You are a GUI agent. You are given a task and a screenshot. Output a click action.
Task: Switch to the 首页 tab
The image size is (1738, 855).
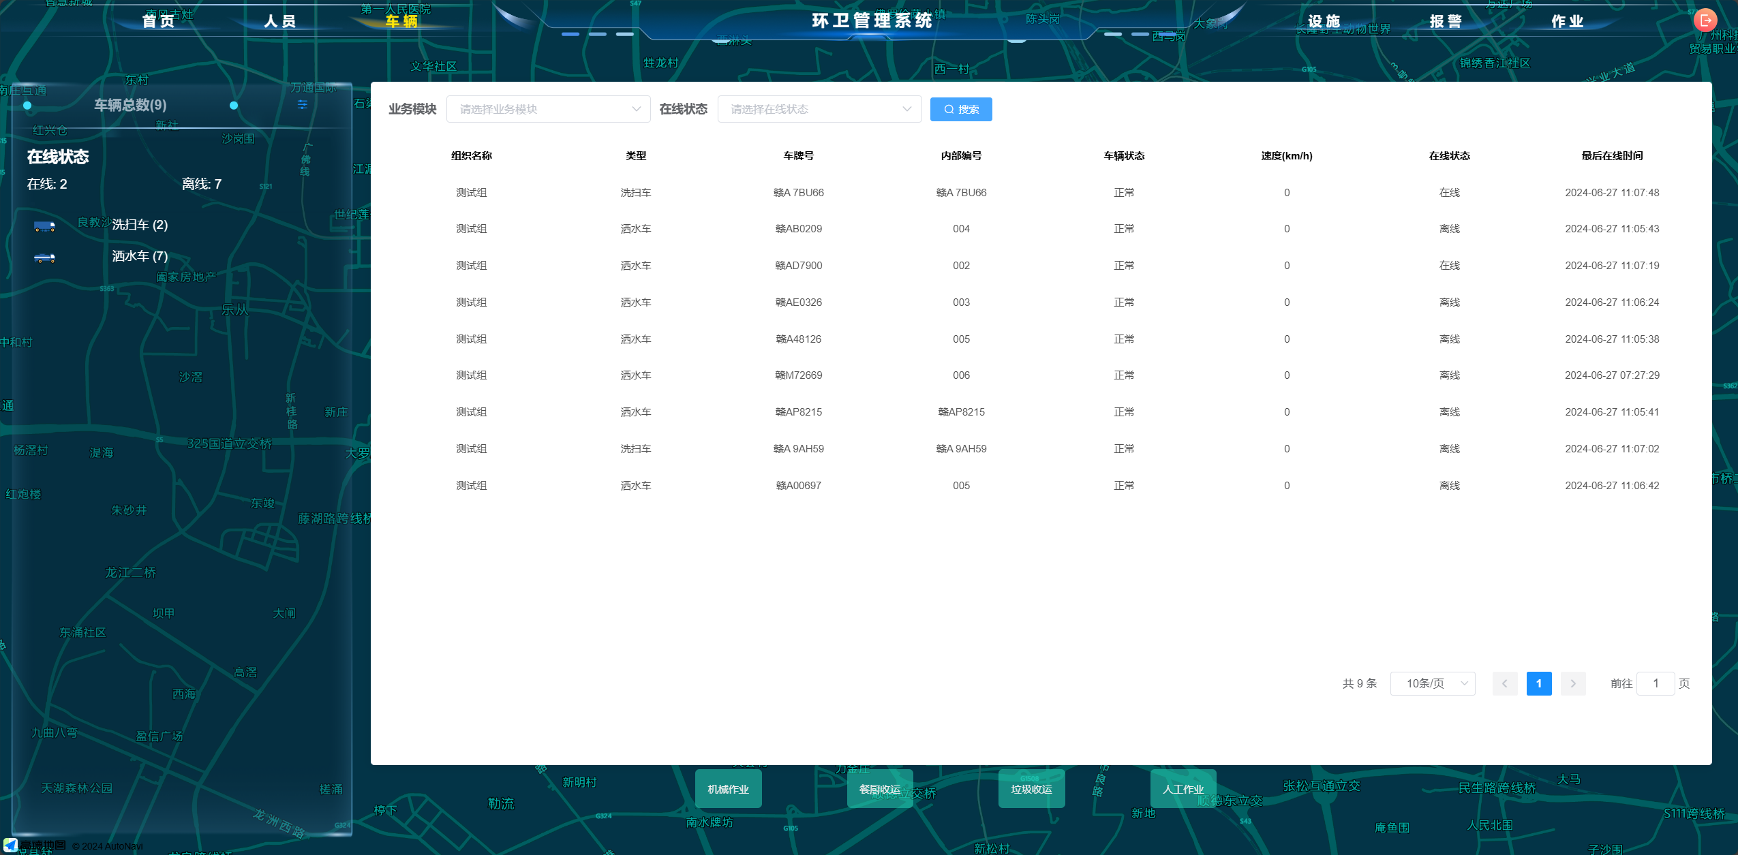tap(159, 21)
